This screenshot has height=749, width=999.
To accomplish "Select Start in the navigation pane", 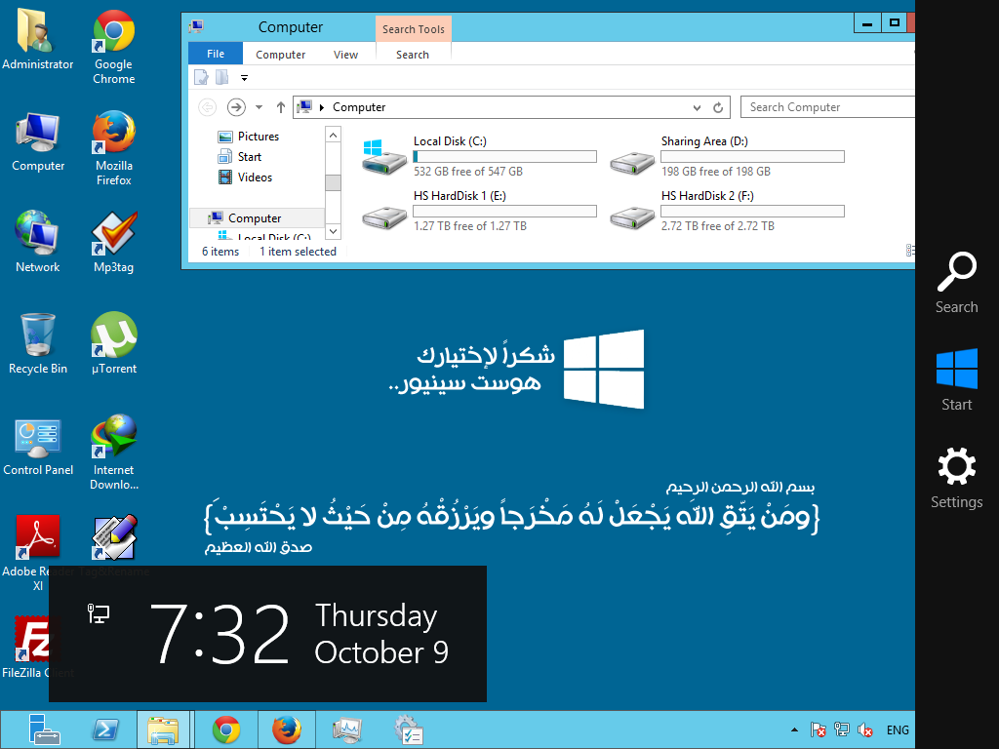I will point(240,157).
